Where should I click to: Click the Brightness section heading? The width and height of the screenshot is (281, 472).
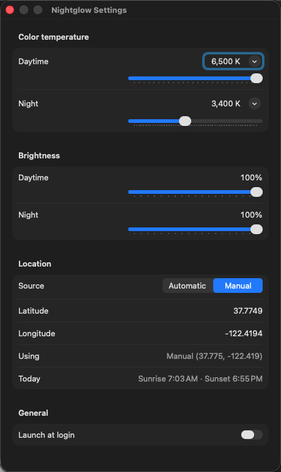(39, 156)
